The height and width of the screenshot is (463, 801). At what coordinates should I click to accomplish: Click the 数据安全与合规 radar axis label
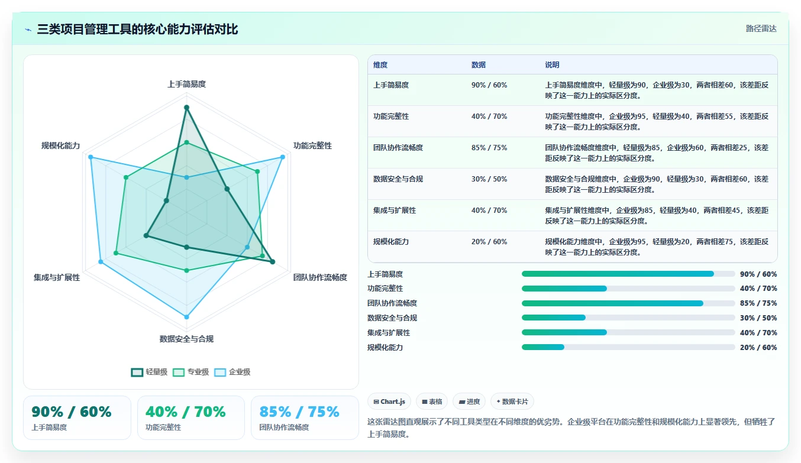186,339
